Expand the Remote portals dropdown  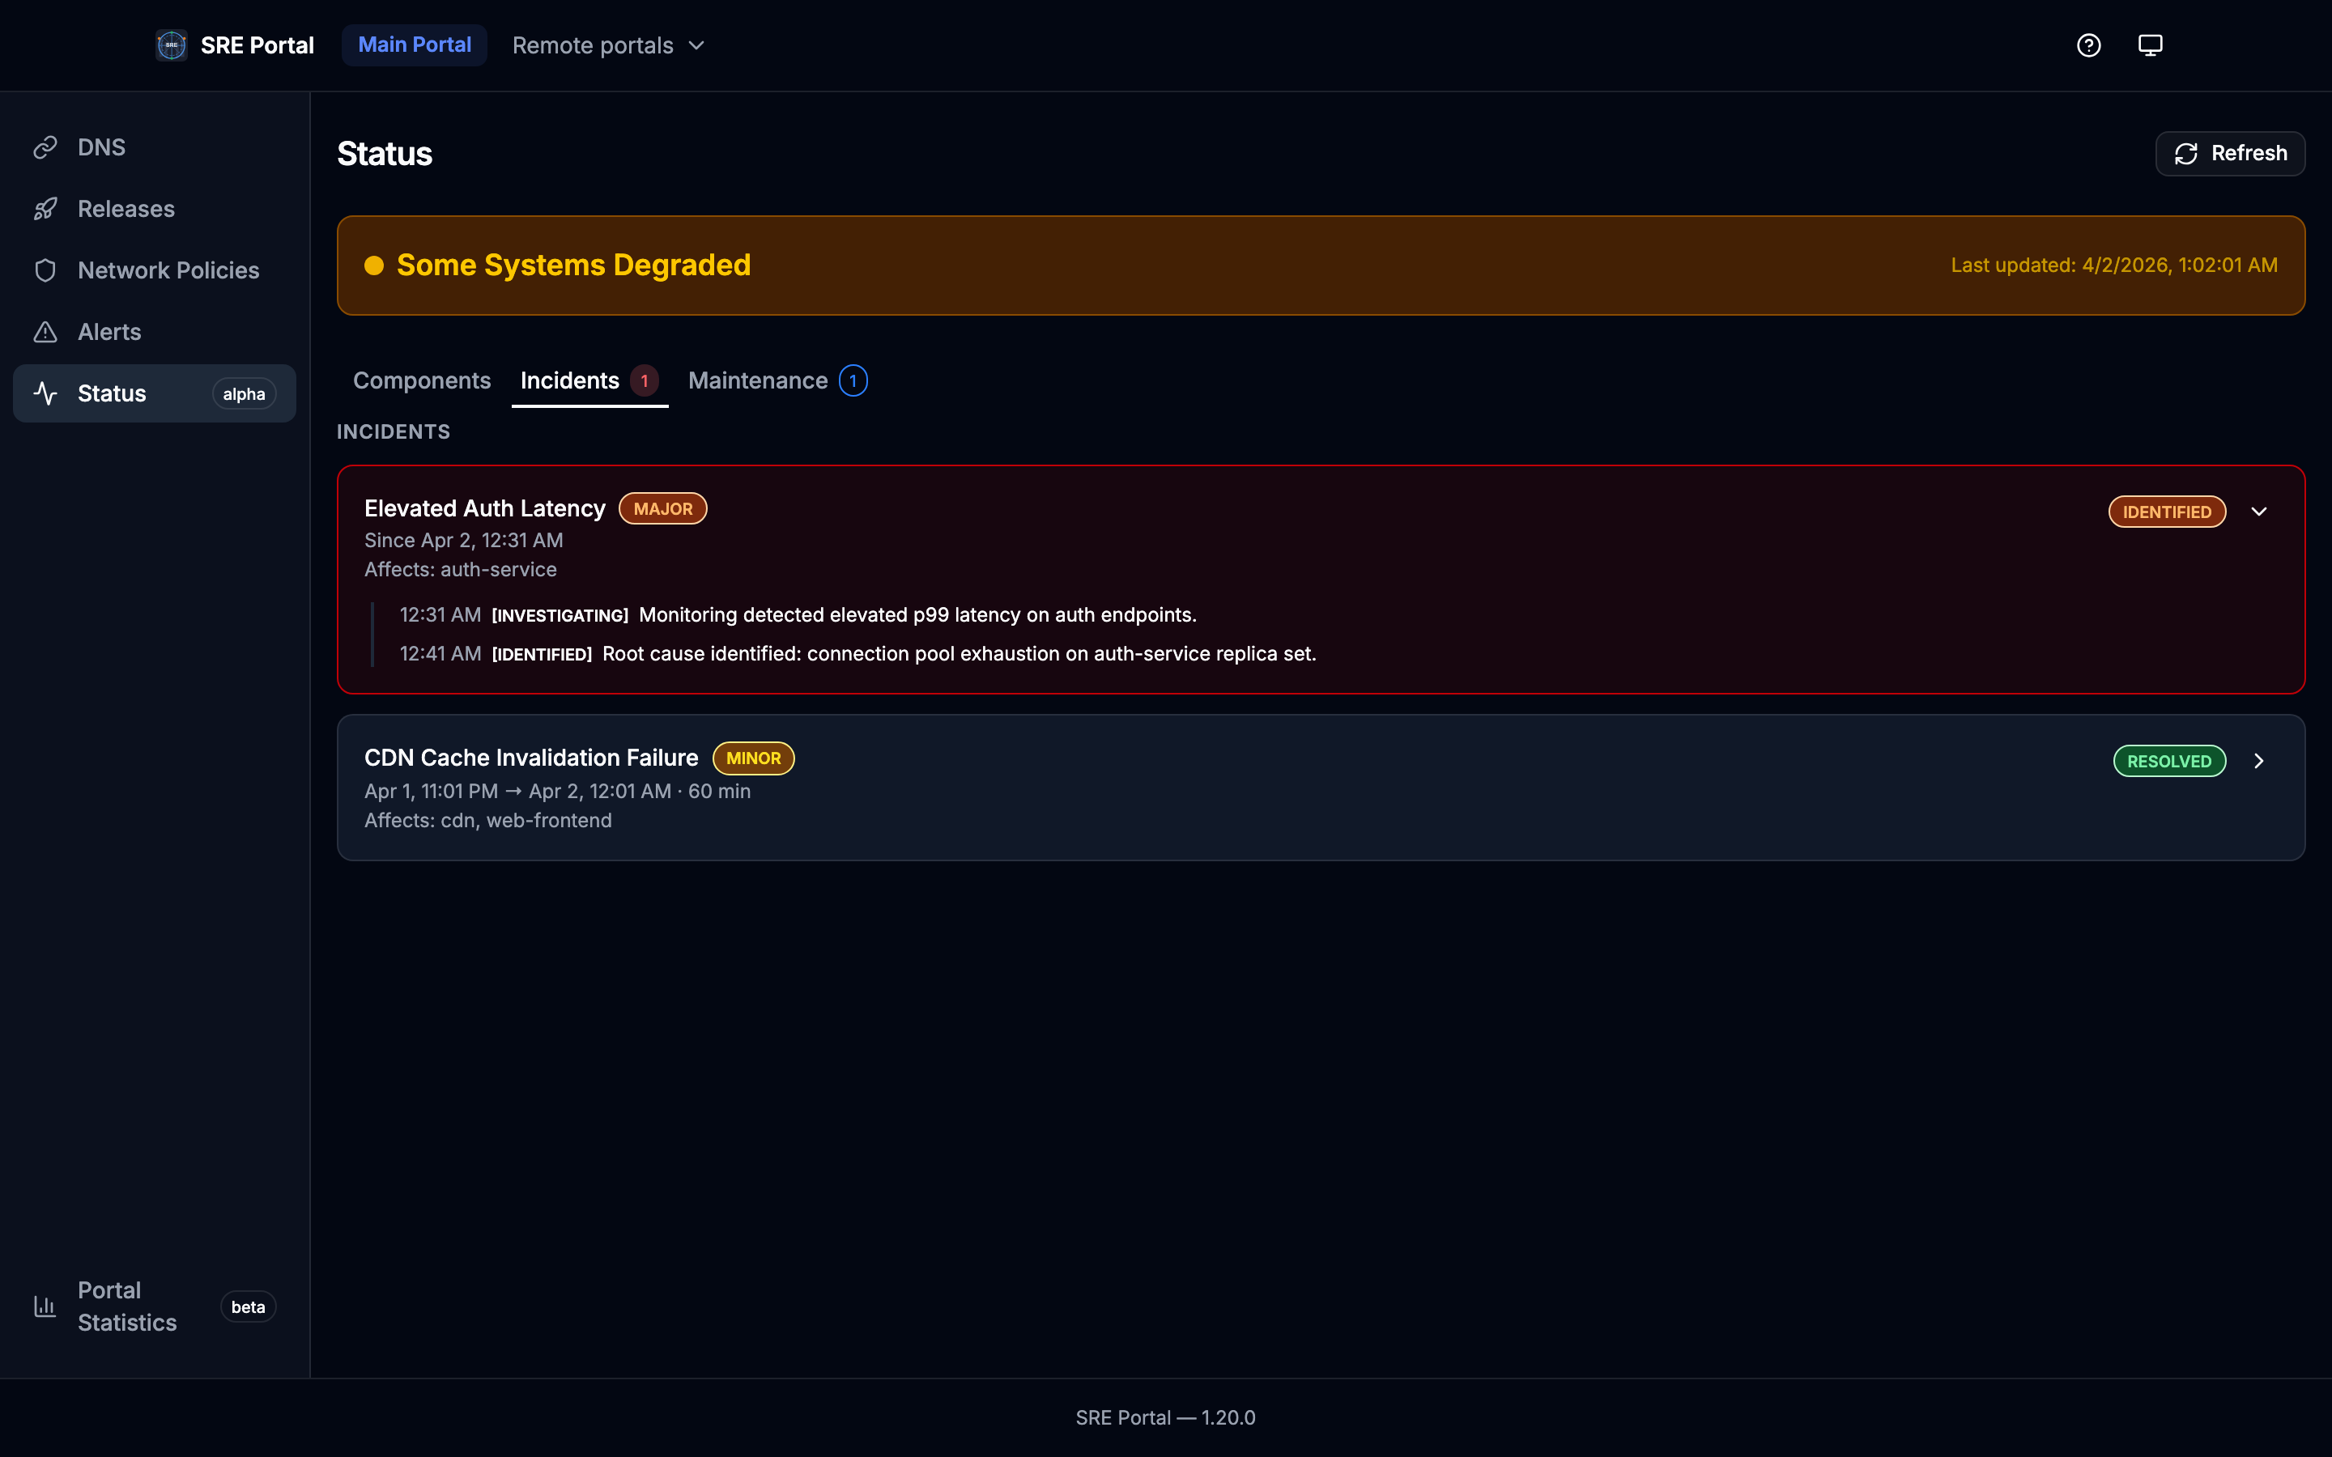(608, 45)
